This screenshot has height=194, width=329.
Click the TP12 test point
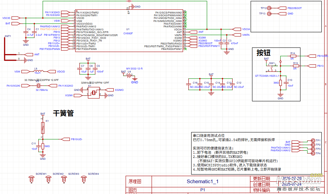(269, 8)
